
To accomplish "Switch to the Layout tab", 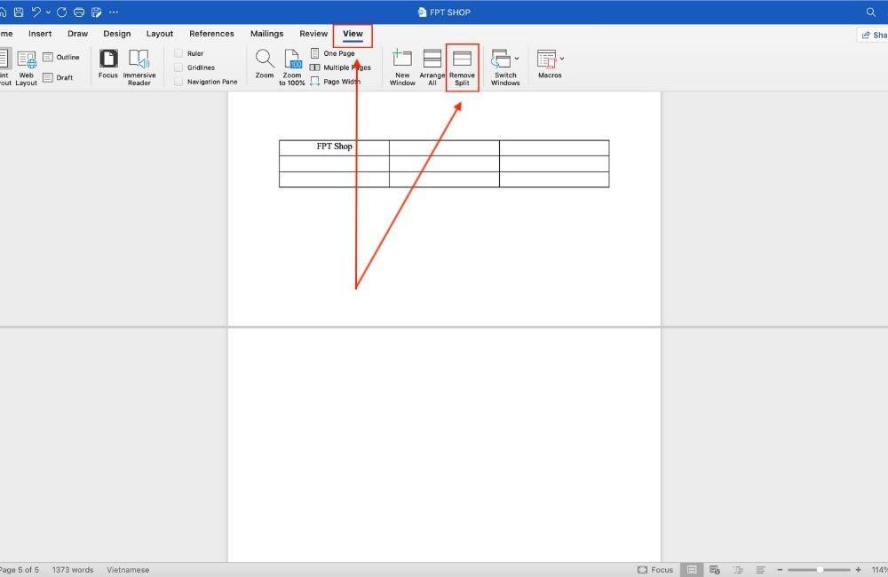I will click(x=160, y=34).
